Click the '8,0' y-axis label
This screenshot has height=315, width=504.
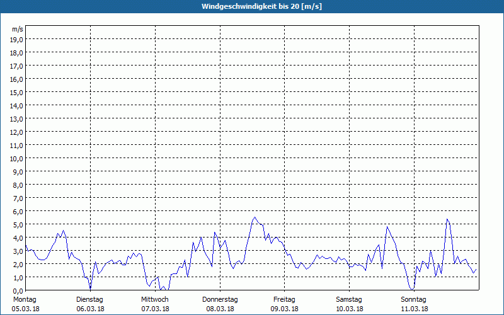(x=18, y=185)
